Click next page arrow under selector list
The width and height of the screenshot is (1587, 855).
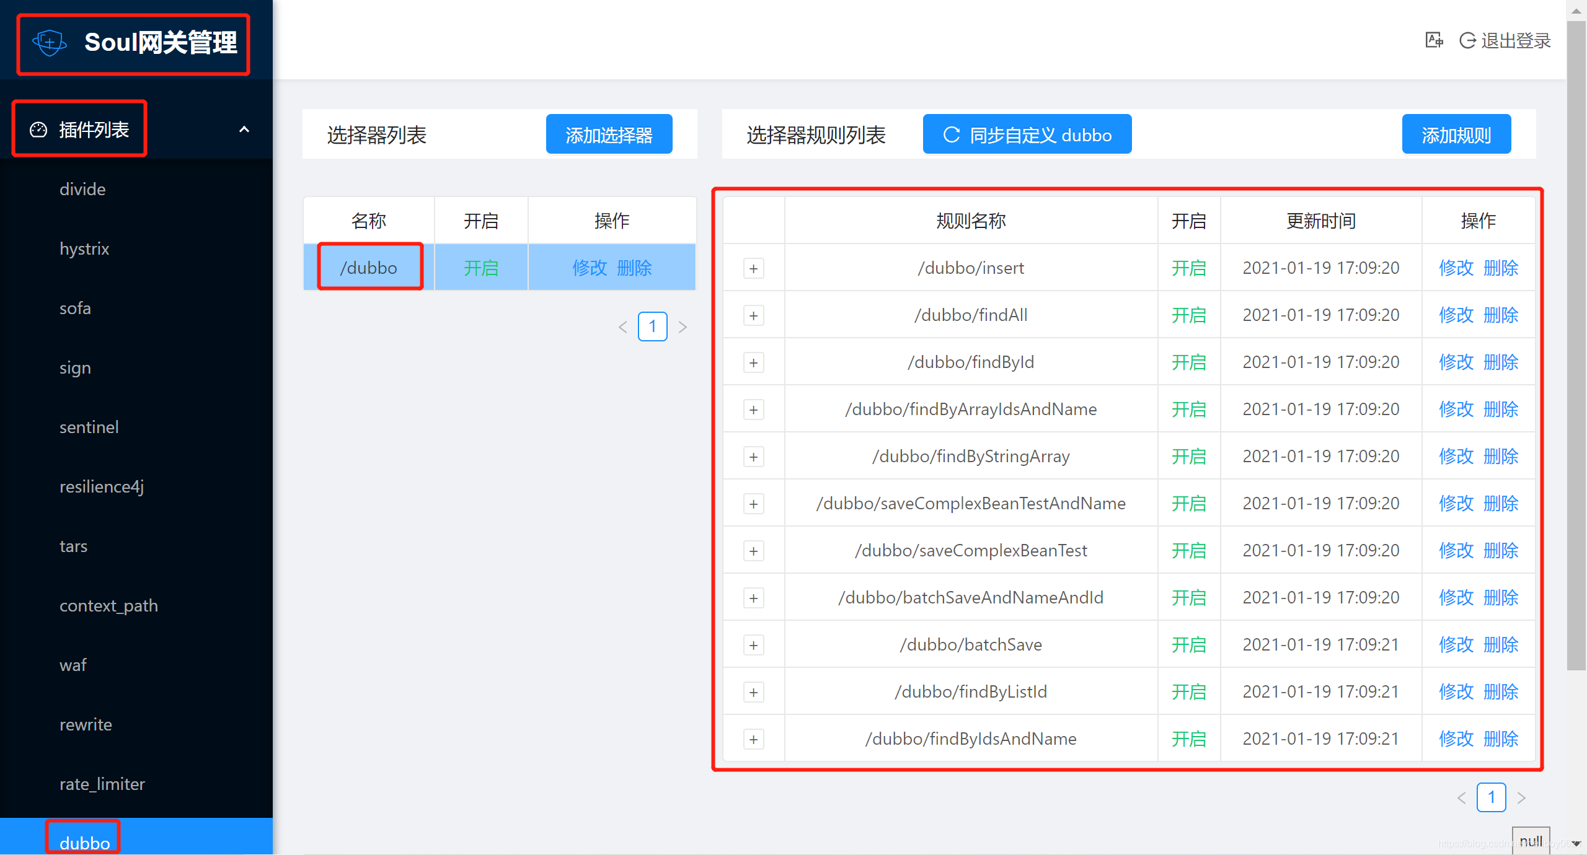[683, 327]
